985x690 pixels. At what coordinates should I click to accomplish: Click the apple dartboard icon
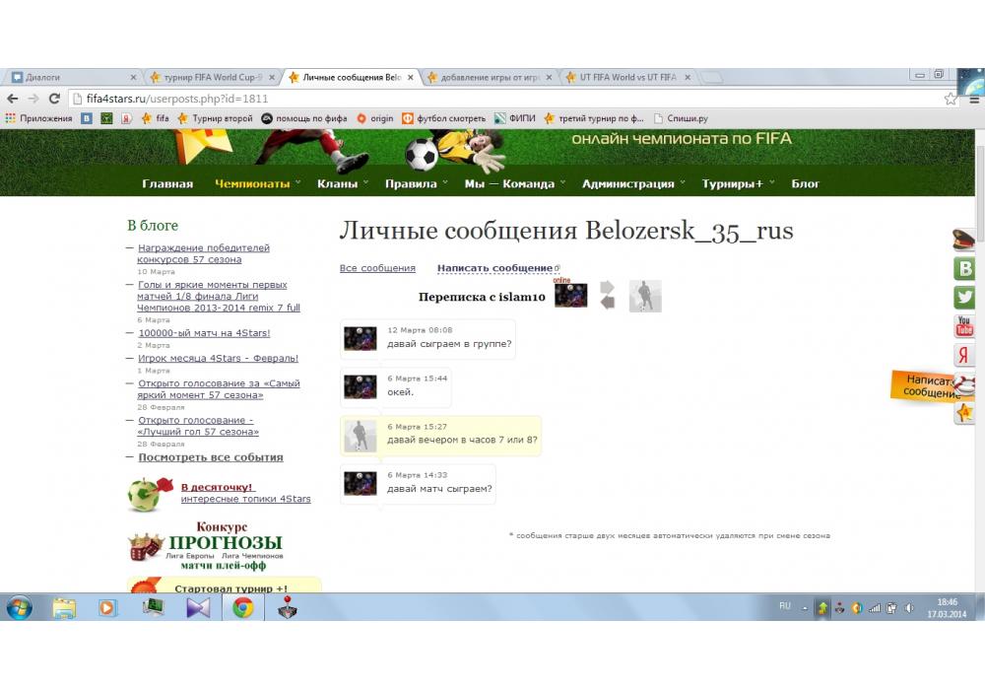click(150, 494)
